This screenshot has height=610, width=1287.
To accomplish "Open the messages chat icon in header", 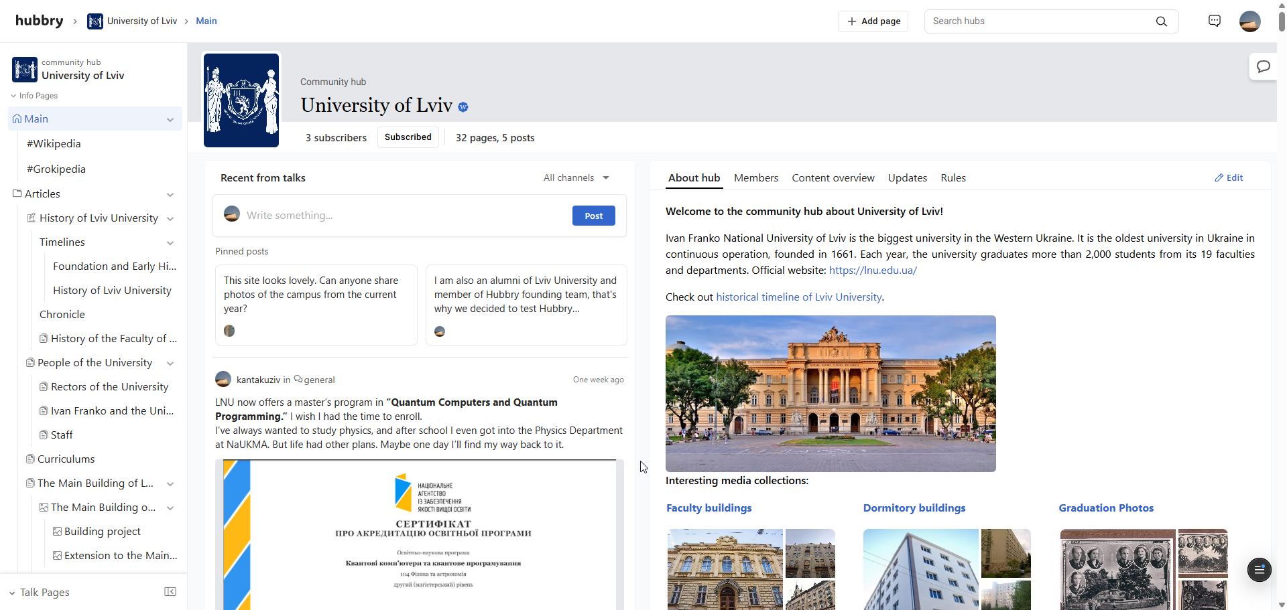I will click(x=1214, y=21).
